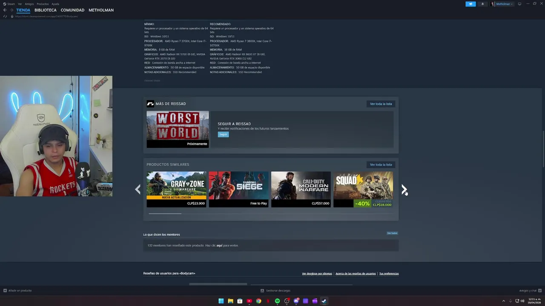Show next similar products with right arrow
Image resolution: width=545 pixels, height=306 pixels.
(x=404, y=190)
